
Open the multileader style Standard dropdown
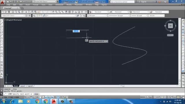[161, 12]
